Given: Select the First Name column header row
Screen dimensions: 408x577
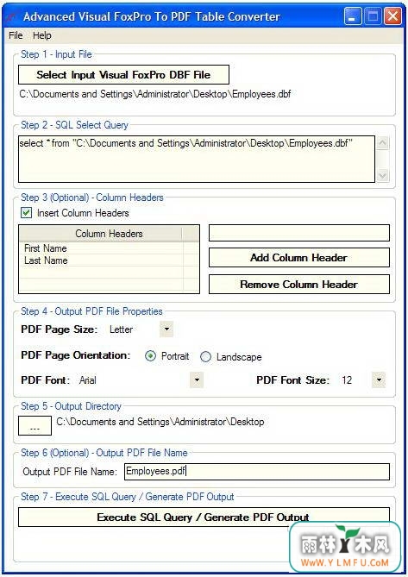Looking at the screenshot, I should click(x=101, y=248).
